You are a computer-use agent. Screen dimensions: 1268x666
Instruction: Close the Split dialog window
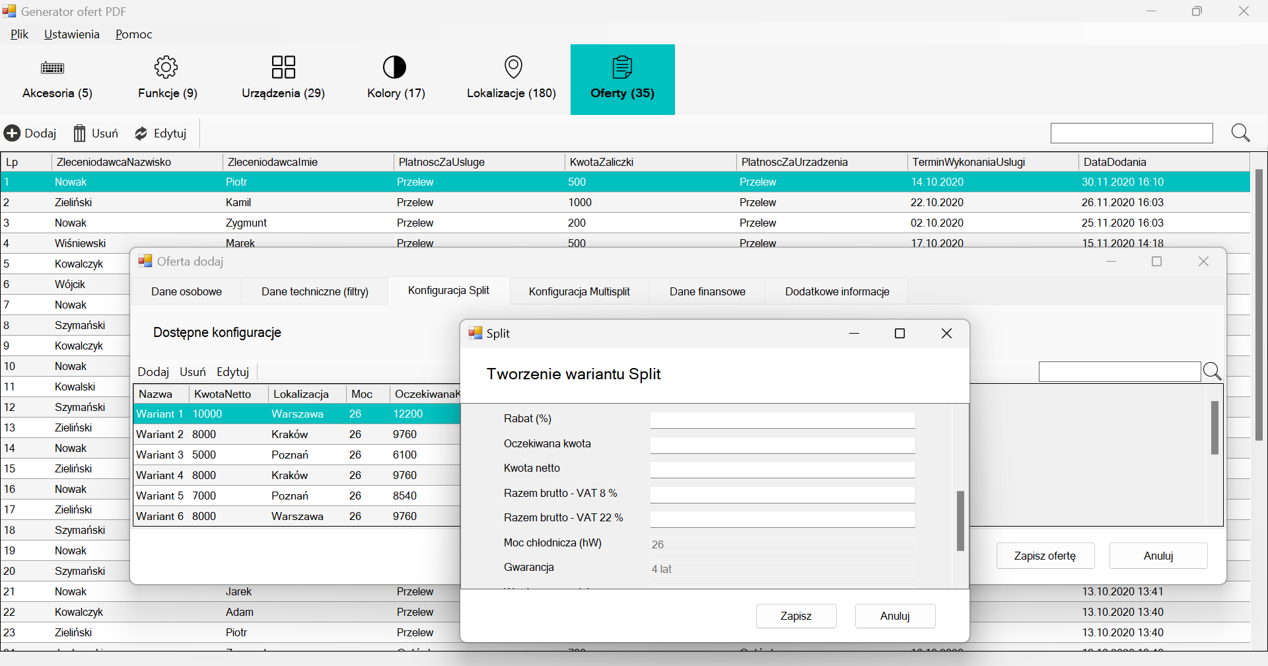point(946,334)
